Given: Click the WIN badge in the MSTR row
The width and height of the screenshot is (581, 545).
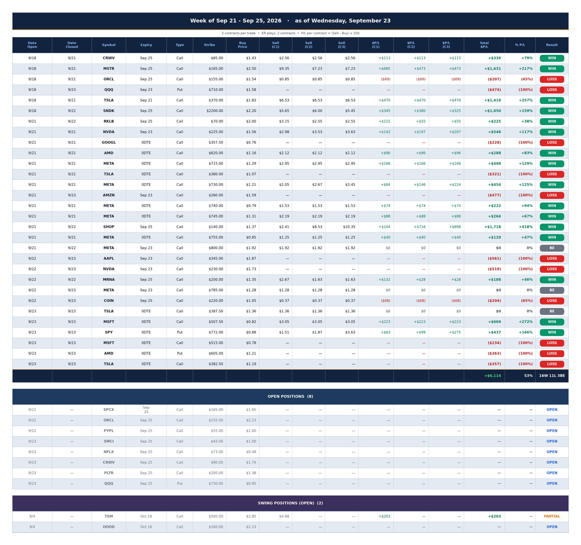Looking at the screenshot, I should point(552,69).
